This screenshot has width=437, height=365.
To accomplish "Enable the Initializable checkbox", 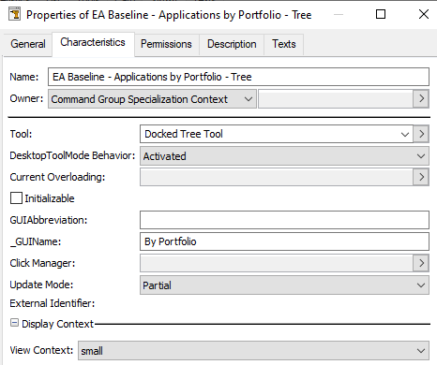I will point(16,198).
